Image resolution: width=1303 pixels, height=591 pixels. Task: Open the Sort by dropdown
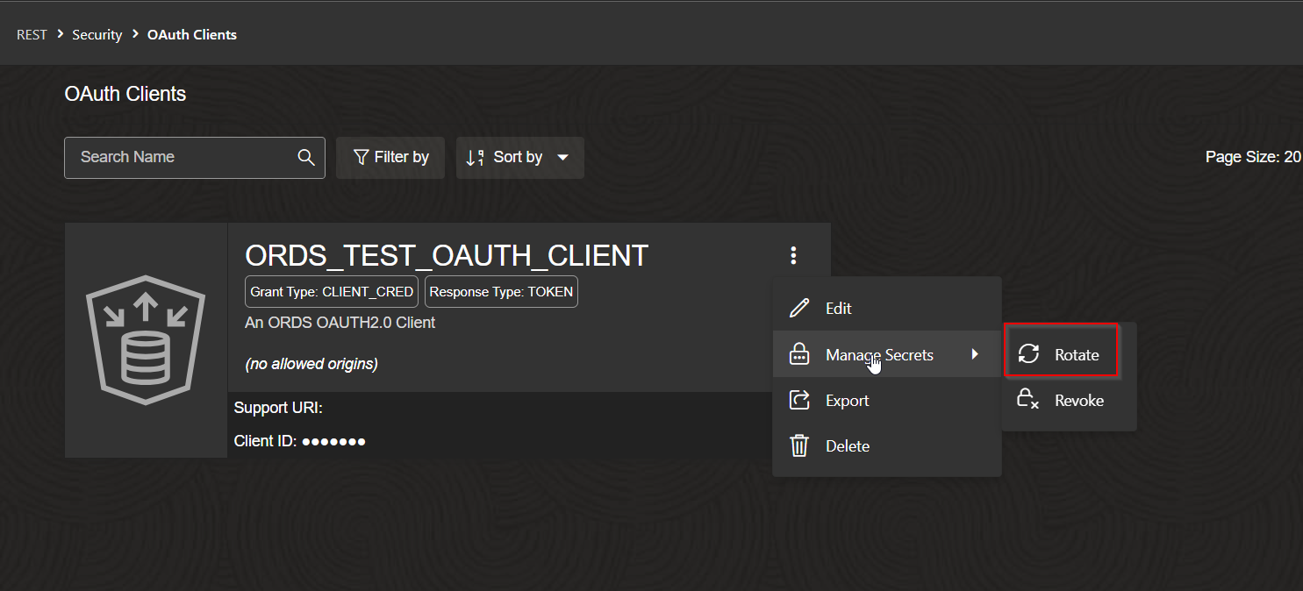point(519,158)
